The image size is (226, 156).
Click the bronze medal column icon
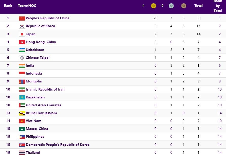(183, 6)
